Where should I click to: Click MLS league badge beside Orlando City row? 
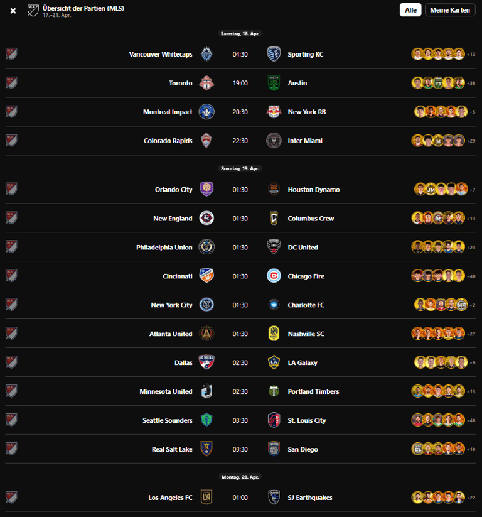coord(11,190)
